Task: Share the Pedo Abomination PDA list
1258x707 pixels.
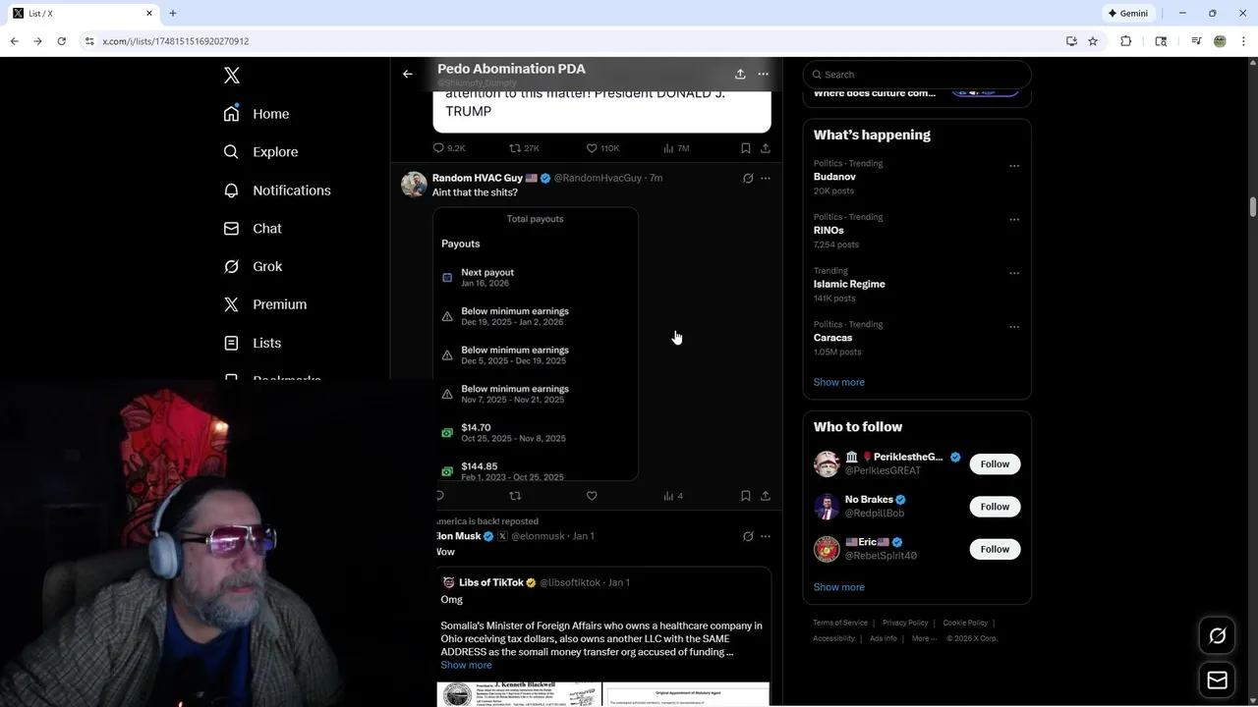Action: point(740,74)
